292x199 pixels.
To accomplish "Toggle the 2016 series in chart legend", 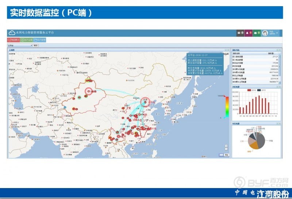I will coord(251,90).
